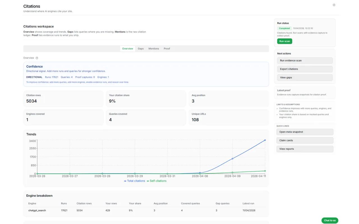This screenshot has height=224, width=359.
Task: Click the 'Proof captures: 0' detail
Action: [x=85, y=77]
